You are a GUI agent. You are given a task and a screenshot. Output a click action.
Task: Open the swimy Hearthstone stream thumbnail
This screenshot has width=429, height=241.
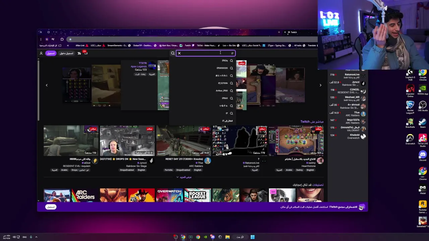point(296,141)
